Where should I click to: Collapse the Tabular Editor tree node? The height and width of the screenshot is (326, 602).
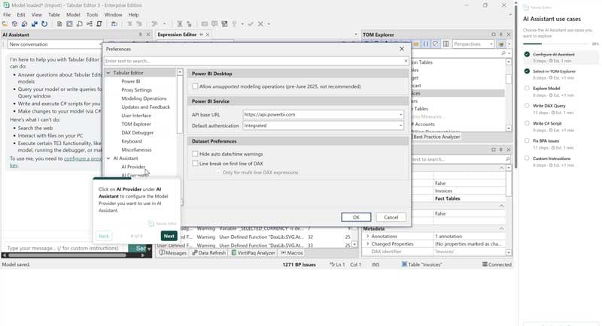pyautogui.click(x=108, y=73)
